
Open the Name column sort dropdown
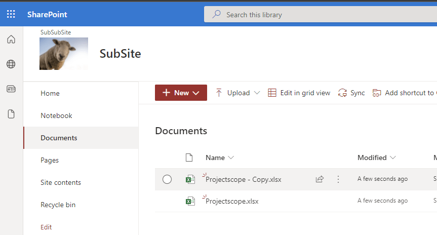(x=220, y=158)
